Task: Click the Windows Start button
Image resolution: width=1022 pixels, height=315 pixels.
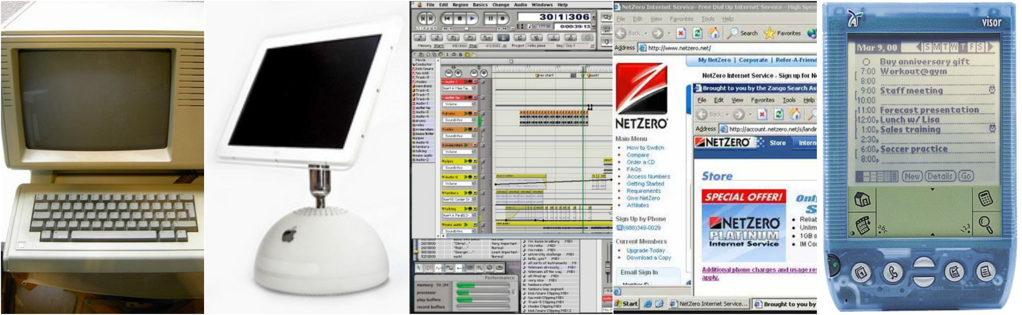Action: coord(626,304)
